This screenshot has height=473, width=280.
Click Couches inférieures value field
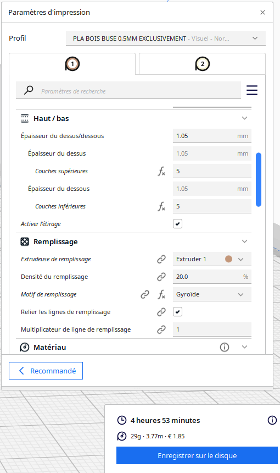pos(212,206)
